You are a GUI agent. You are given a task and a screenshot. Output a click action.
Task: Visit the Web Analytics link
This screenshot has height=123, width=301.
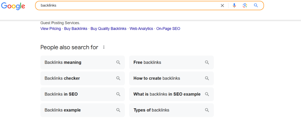(x=141, y=29)
